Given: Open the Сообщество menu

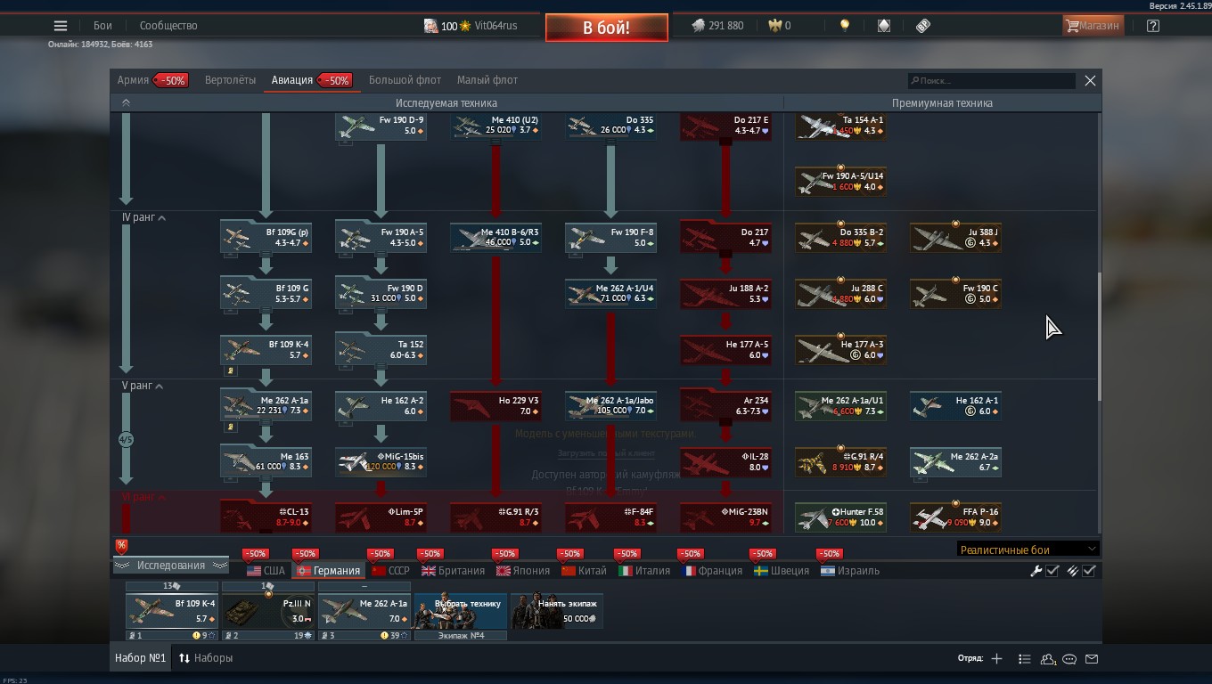Looking at the screenshot, I should pyautogui.click(x=168, y=26).
